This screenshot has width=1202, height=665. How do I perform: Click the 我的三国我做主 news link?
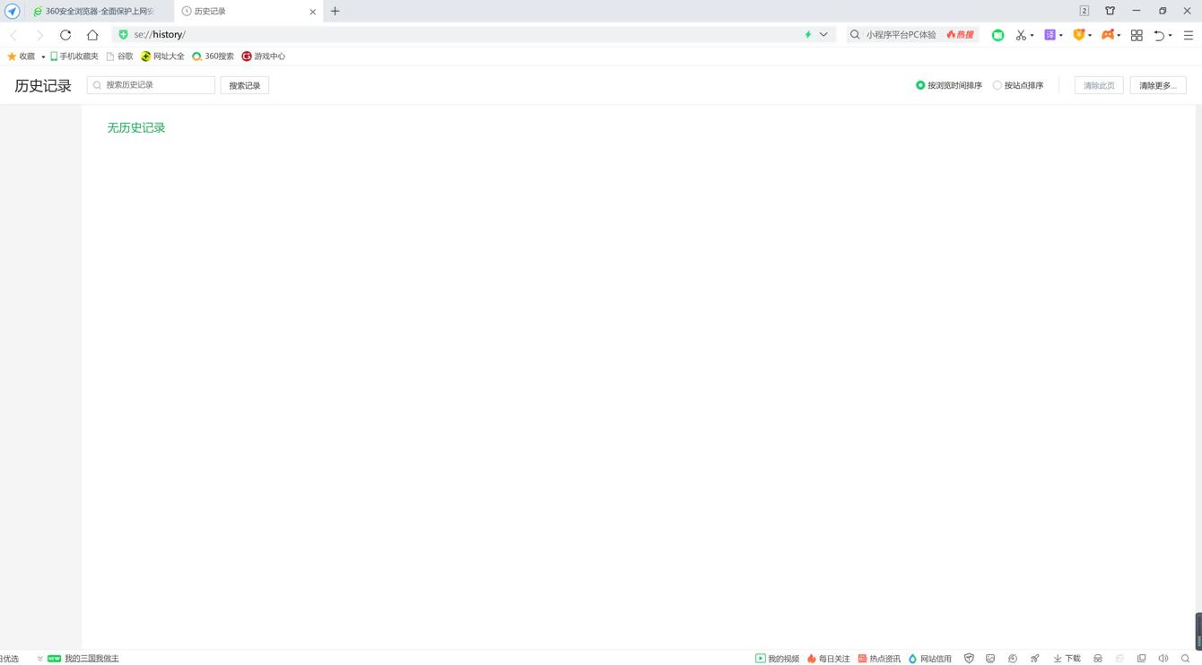tap(91, 659)
